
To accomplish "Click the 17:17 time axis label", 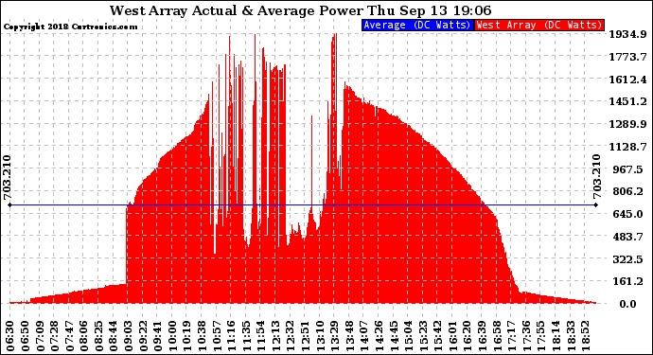I will point(510,335).
